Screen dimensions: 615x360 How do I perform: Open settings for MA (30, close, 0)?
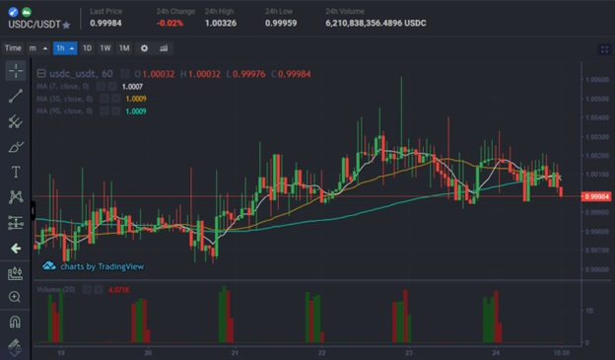103,99
